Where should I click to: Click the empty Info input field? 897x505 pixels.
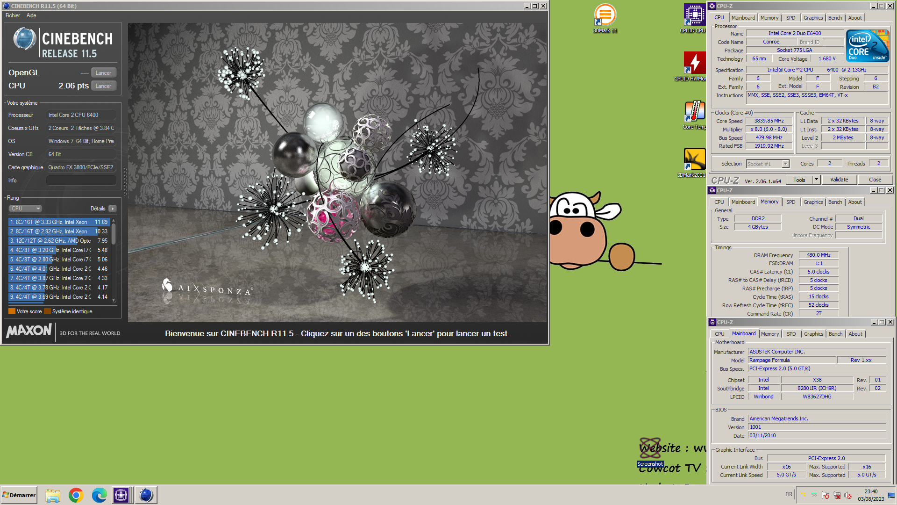point(81,180)
